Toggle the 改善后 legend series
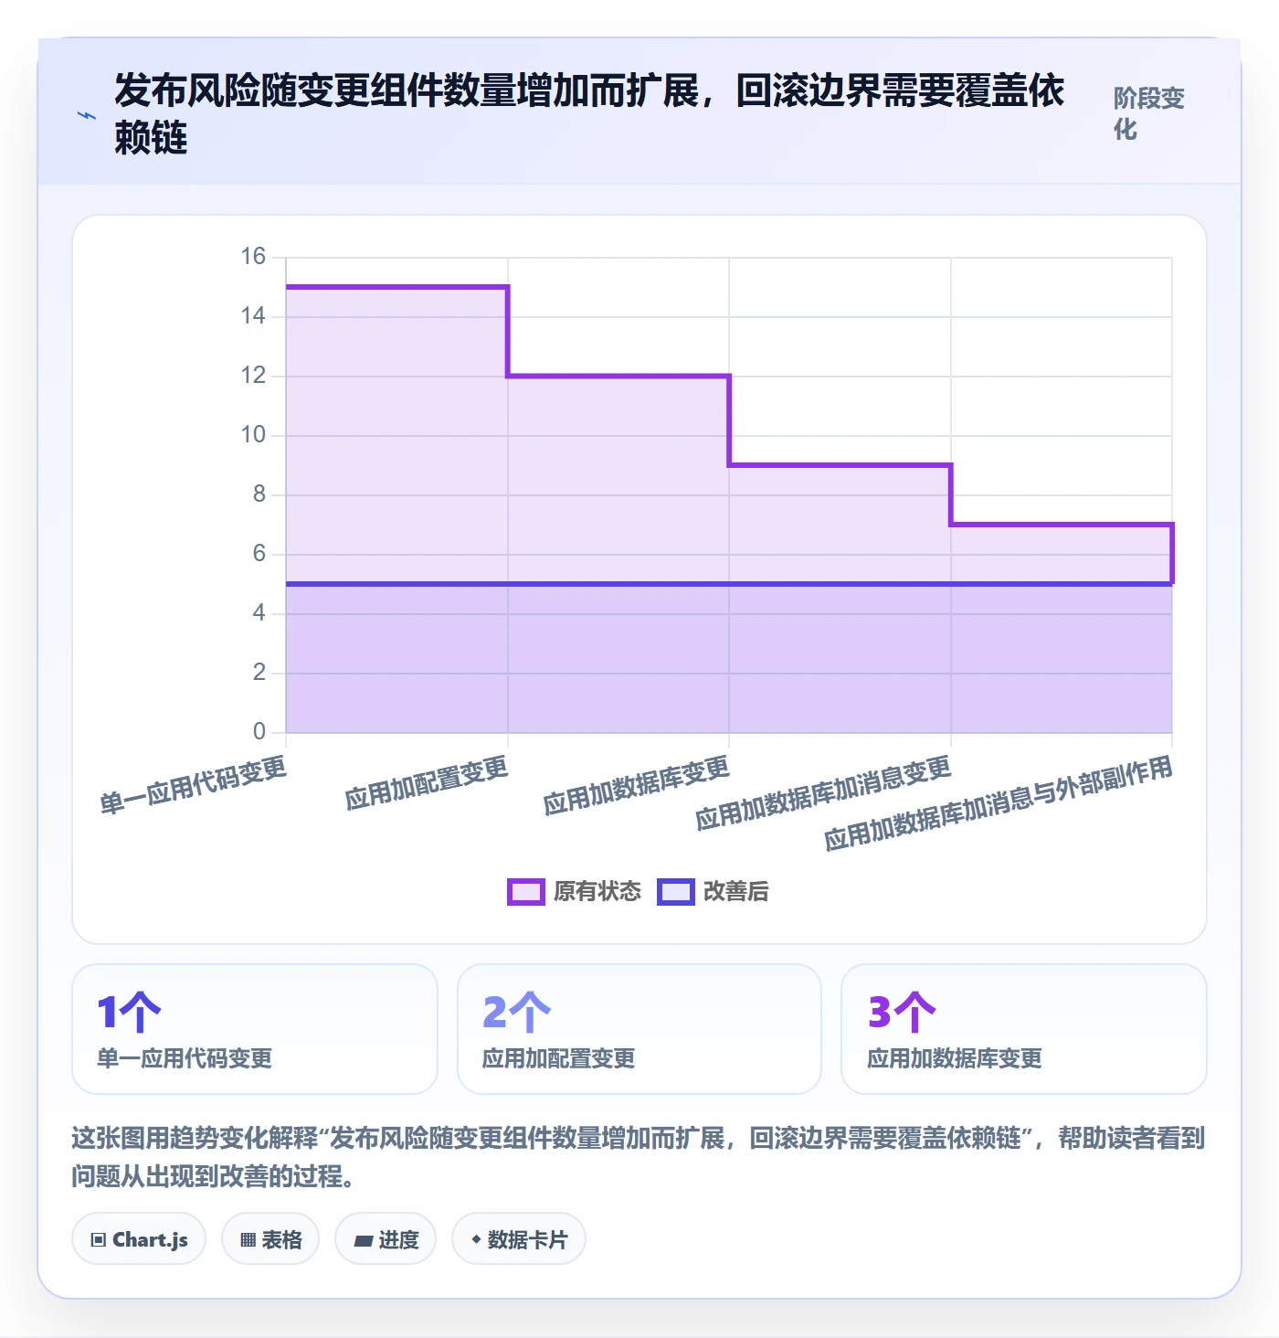This screenshot has width=1279, height=1338. (713, 891)
